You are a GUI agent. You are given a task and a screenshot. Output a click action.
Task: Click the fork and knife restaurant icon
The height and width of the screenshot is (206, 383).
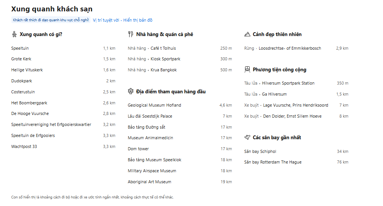131,35
